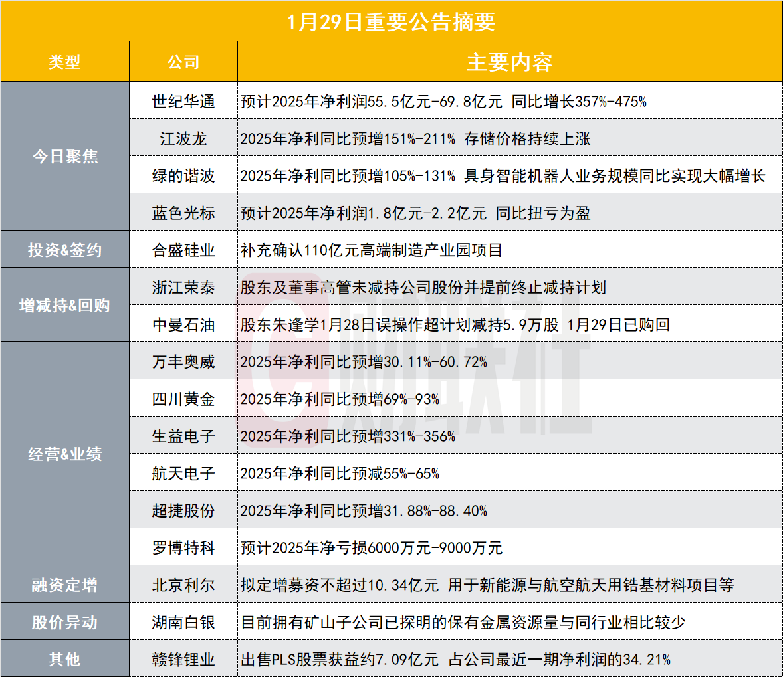Click 世纪华通 content about 净利润55.5亿元-69.8亿元
This screenshot has height=677, width=783.
[443, 102]
